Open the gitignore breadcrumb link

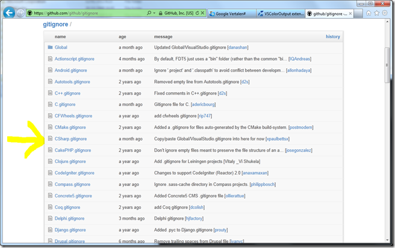(55, 25)
